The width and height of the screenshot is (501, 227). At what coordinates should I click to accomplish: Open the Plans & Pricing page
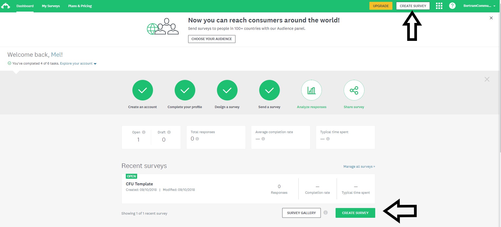coord(80,6)
